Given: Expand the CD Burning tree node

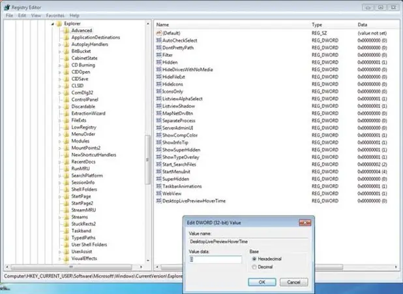Looking at the screenshot, I should coord(59,65).
